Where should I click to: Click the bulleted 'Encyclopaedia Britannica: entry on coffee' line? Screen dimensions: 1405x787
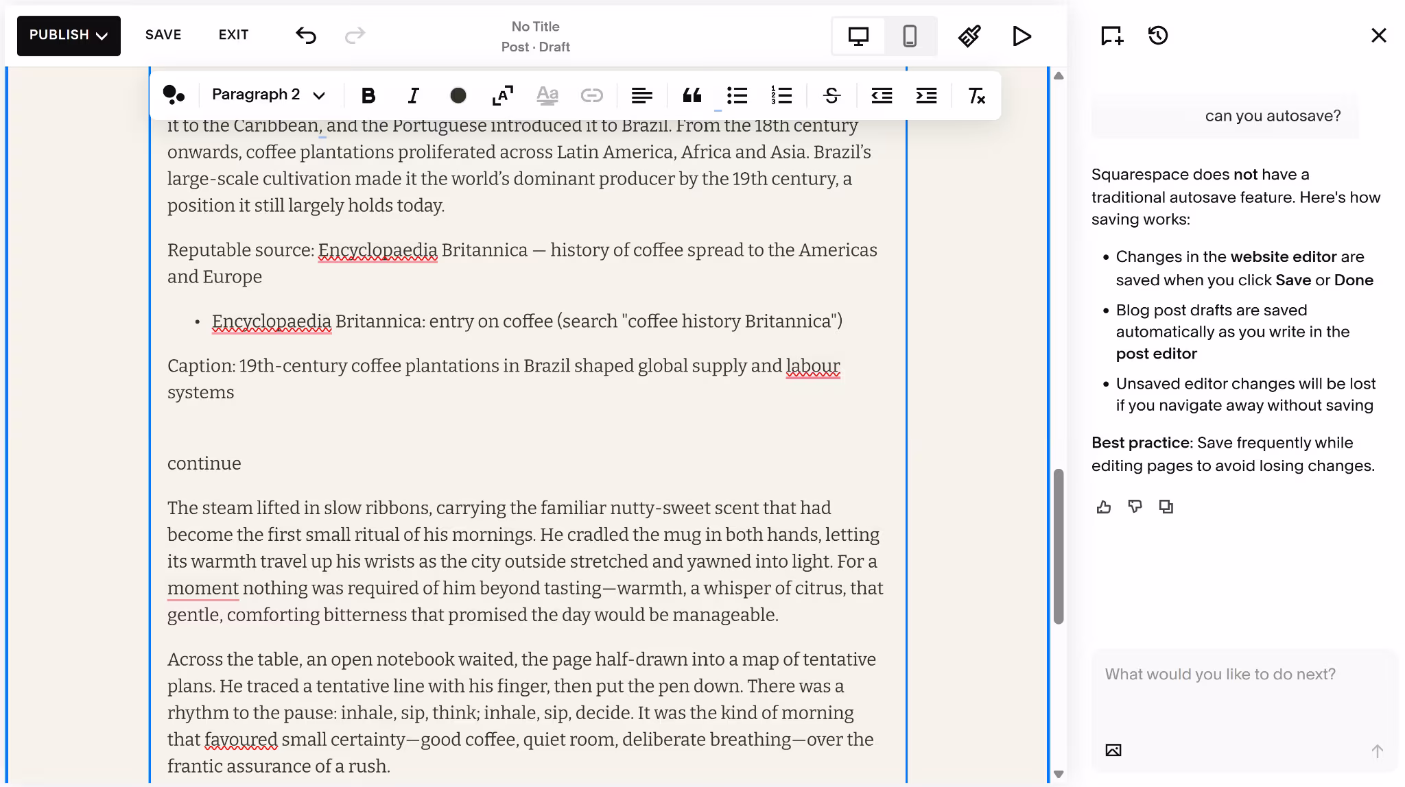tap(527, 322)
